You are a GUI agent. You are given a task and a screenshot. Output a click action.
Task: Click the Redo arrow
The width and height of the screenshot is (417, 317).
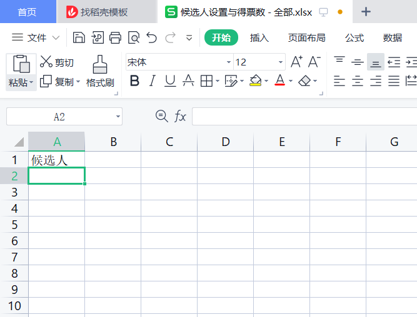170,37
